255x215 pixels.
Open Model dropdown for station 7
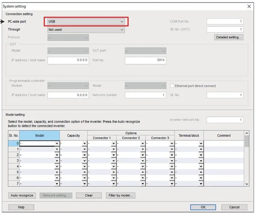57,183
